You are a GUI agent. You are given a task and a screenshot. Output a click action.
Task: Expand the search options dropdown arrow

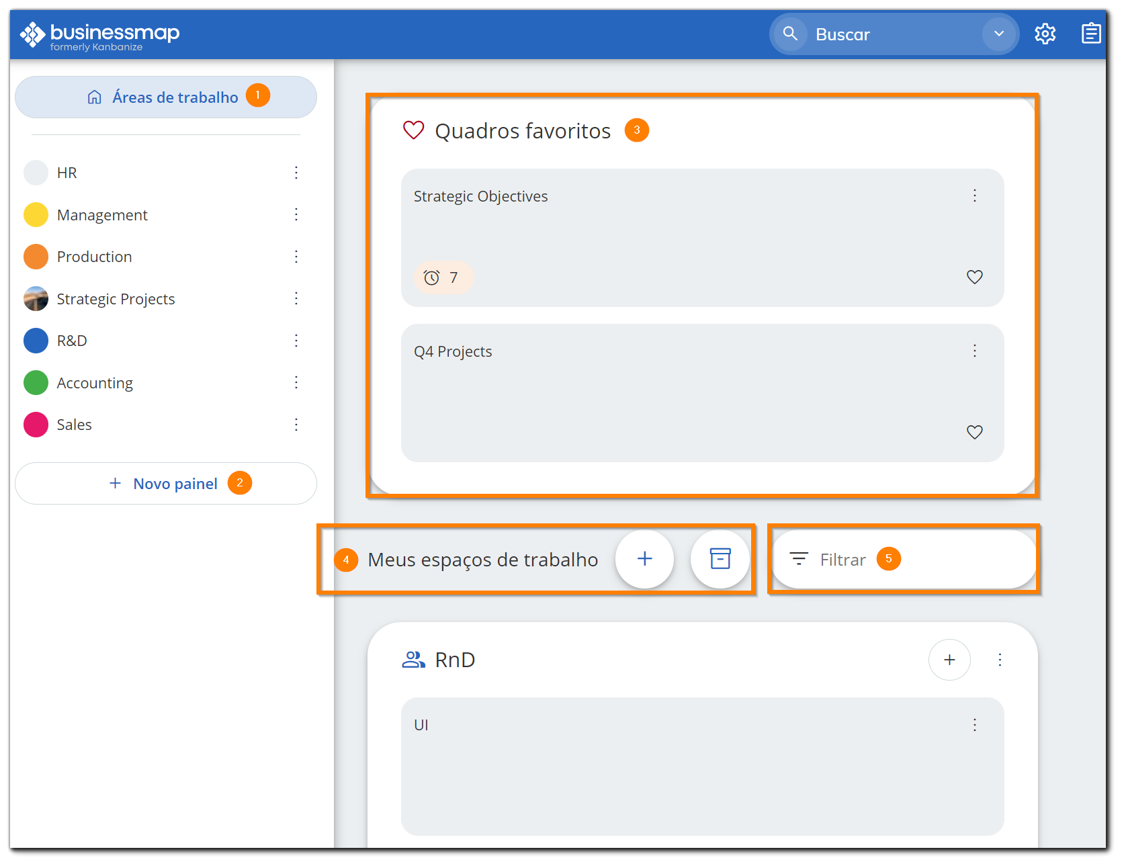tap(998, 34)
